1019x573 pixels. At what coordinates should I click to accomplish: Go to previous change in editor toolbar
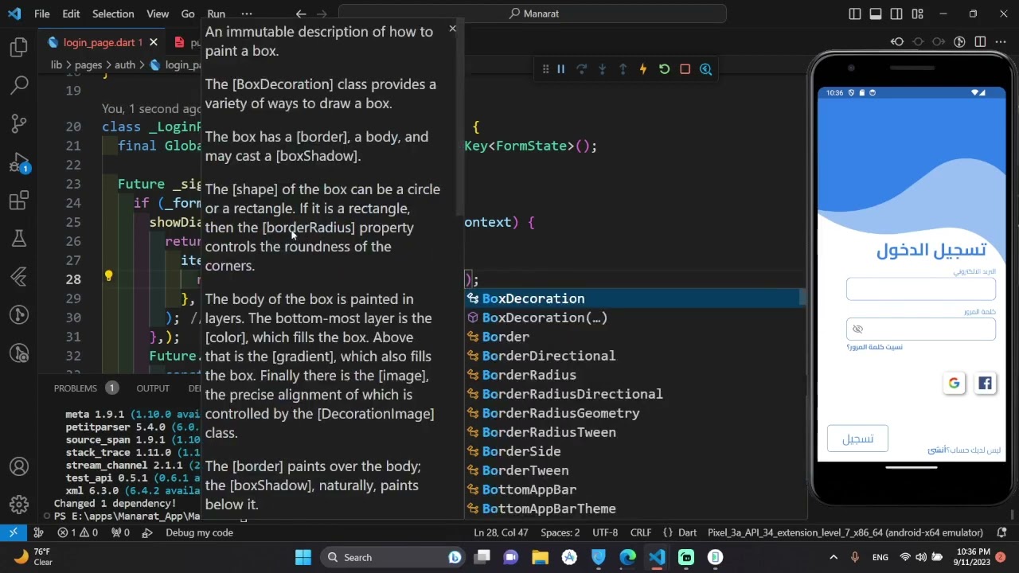[897, 42]
